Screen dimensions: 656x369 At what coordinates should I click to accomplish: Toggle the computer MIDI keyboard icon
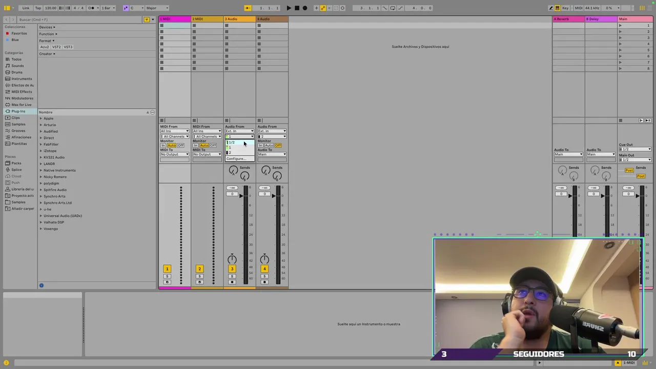click(557, 8)
